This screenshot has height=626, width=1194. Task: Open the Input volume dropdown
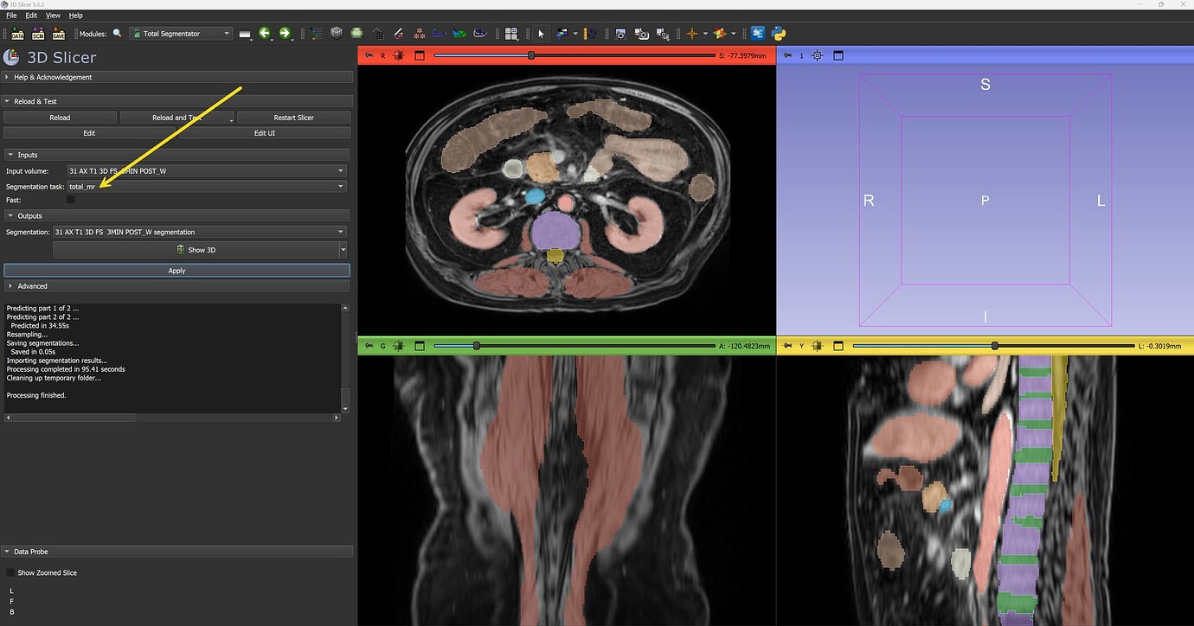point(340,170)
